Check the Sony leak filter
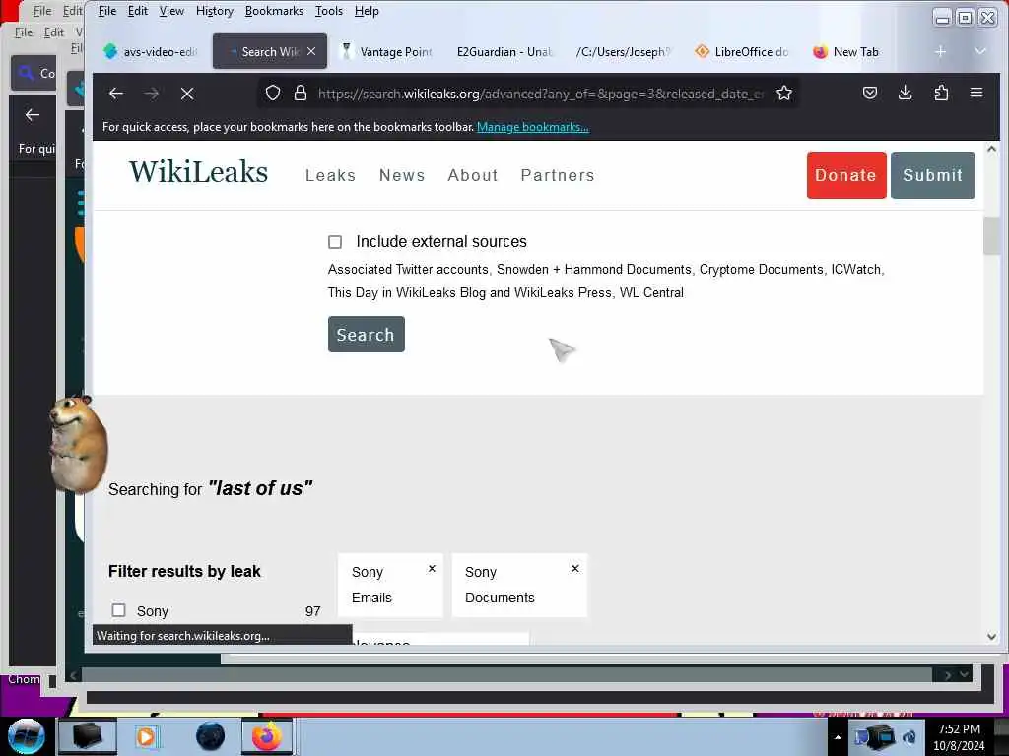The image size is (1009, 756). click(x=118, y=610)
